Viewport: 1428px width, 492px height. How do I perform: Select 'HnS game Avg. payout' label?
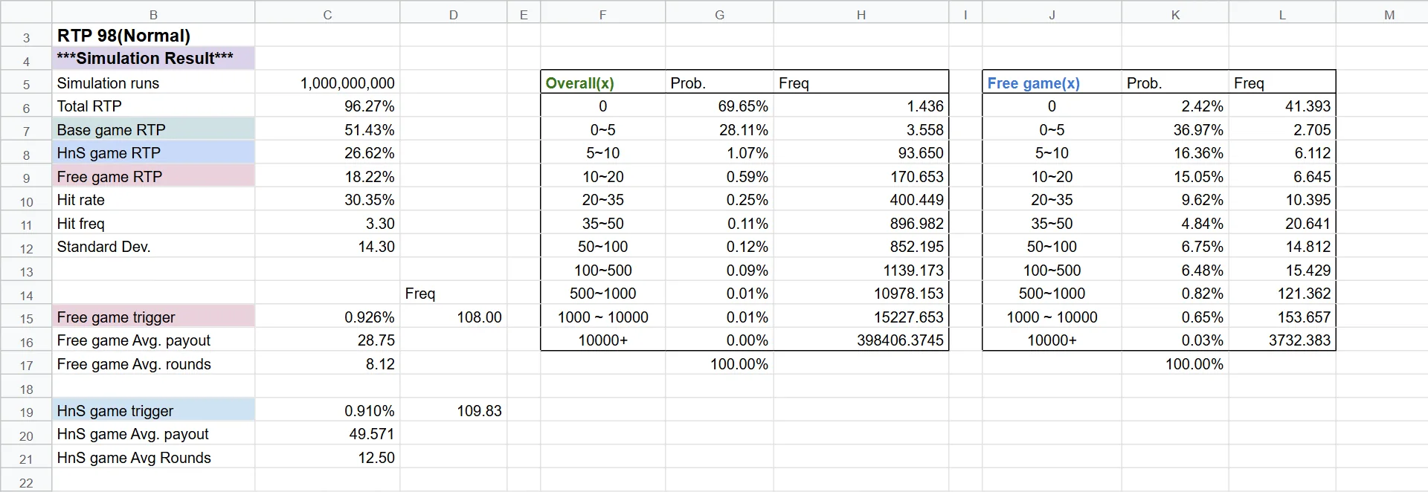[x=153, y=434]
